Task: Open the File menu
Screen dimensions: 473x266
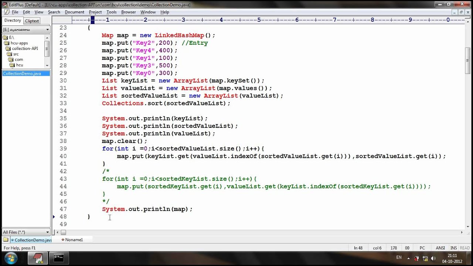Action: [15, 12]
